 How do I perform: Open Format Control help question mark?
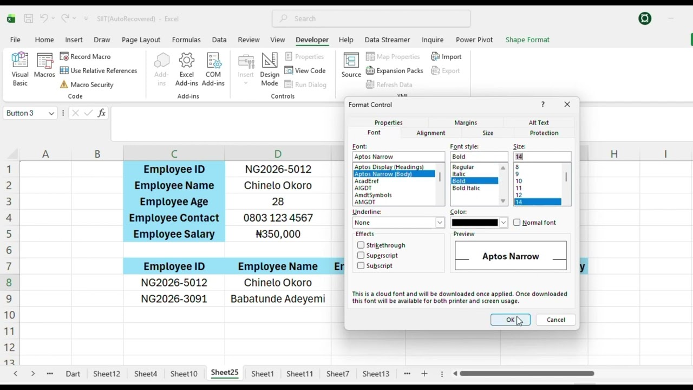coord(543,105)
